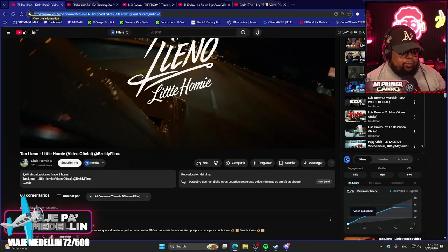This screenshot has width=448, height=252.
Task: Select the 1st 7 days range
Action: [x=374, y=183]
